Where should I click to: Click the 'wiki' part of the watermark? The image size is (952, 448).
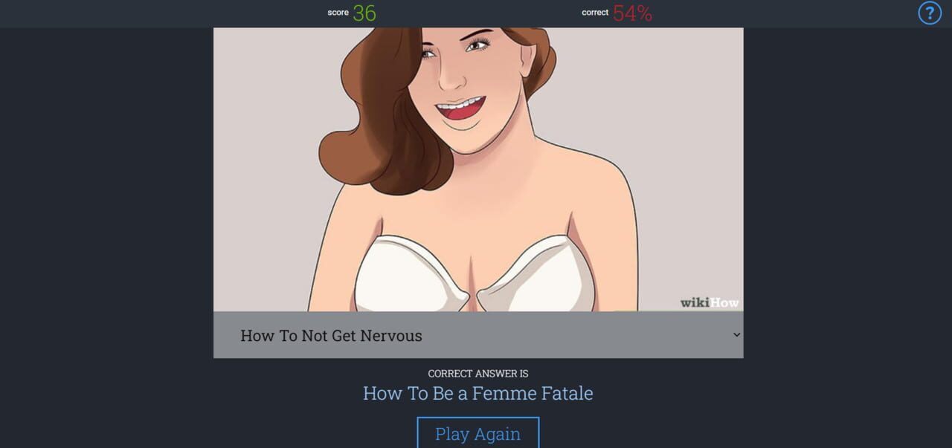pos(694,302)
